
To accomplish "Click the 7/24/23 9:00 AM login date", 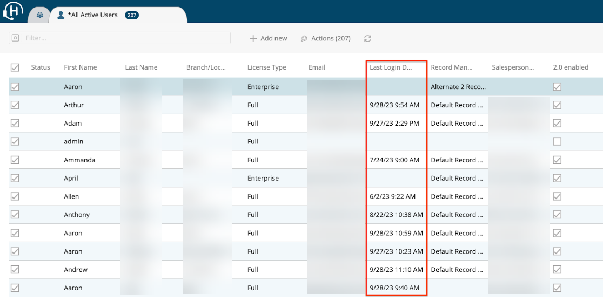I will 394,160.
